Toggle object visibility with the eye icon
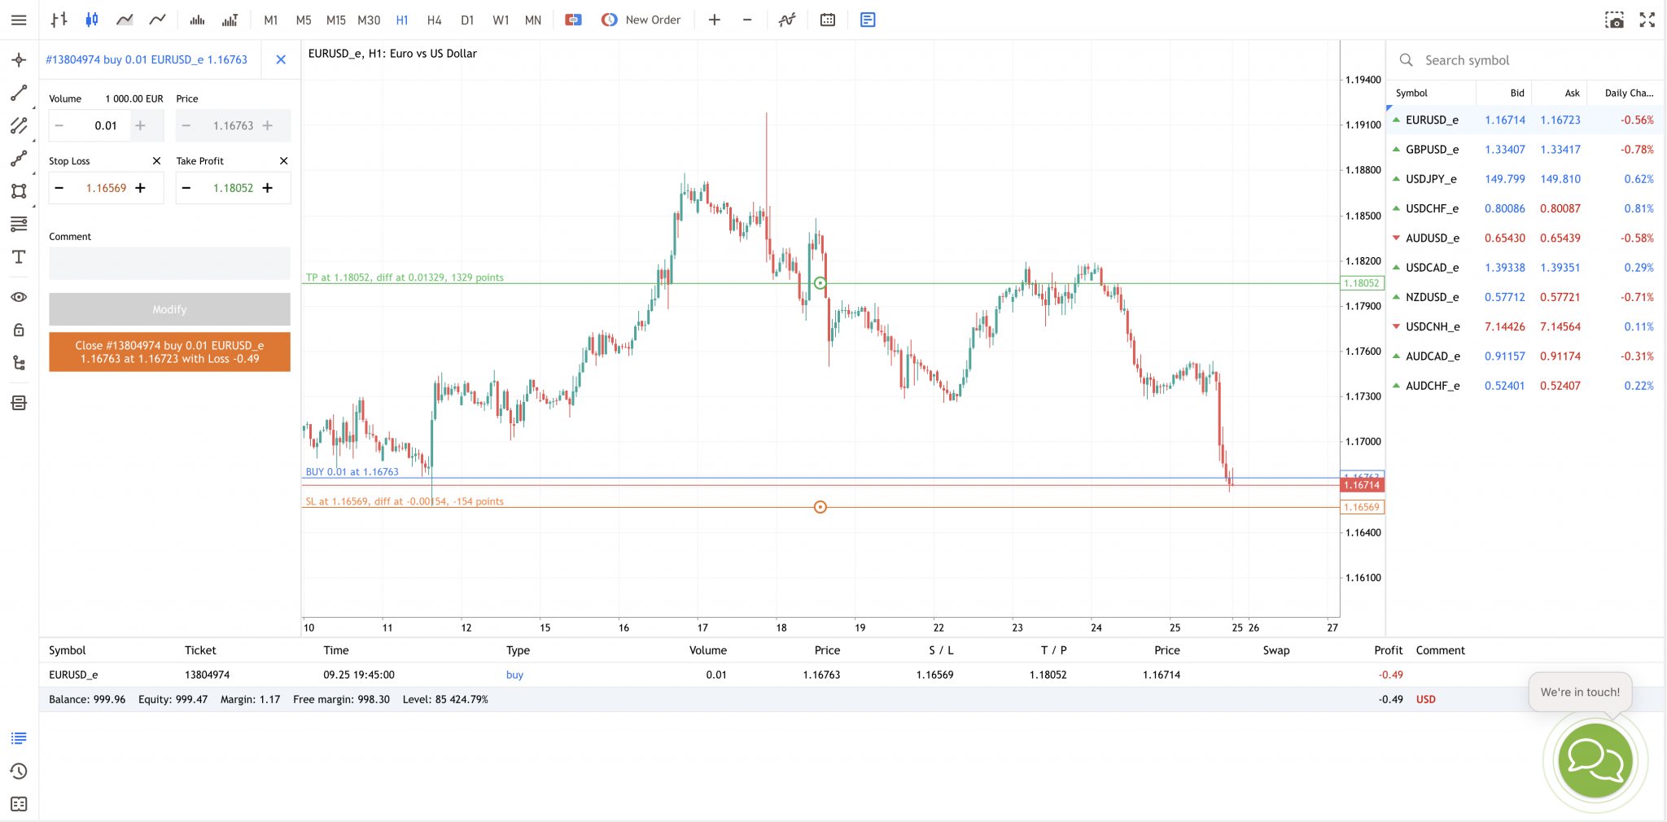Image resolution: width=1667 pixels, height=822 pixels. coord(19,297)
